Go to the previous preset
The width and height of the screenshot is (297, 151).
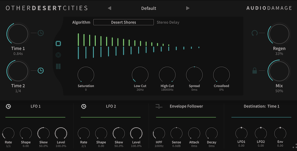point(110,8)
